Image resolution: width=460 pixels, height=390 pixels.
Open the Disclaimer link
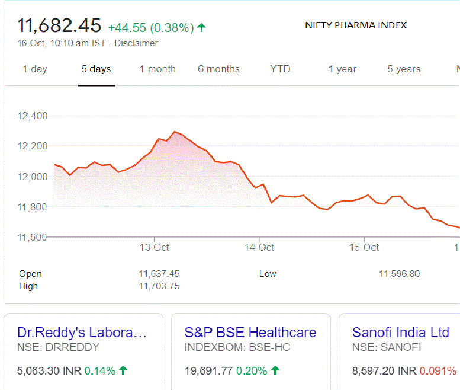(136, 43)
